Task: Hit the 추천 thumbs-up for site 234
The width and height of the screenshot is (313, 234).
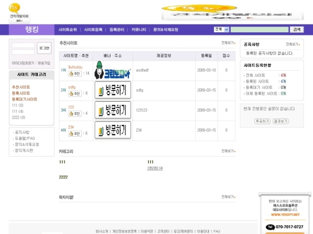Action: pyautogui.click(x=75, y=133)
